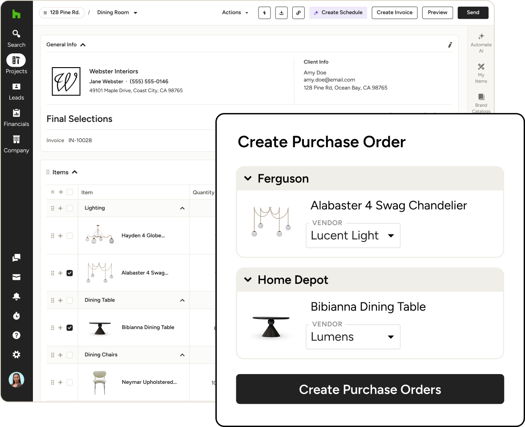
Task: Click drag handle of Alabaster 4 Swag row
Action: tap(52, 273)
